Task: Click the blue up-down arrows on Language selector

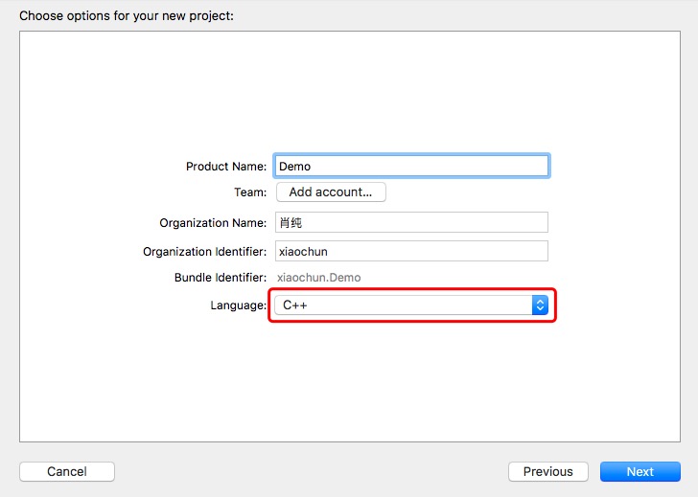Action: pos(540,305)
